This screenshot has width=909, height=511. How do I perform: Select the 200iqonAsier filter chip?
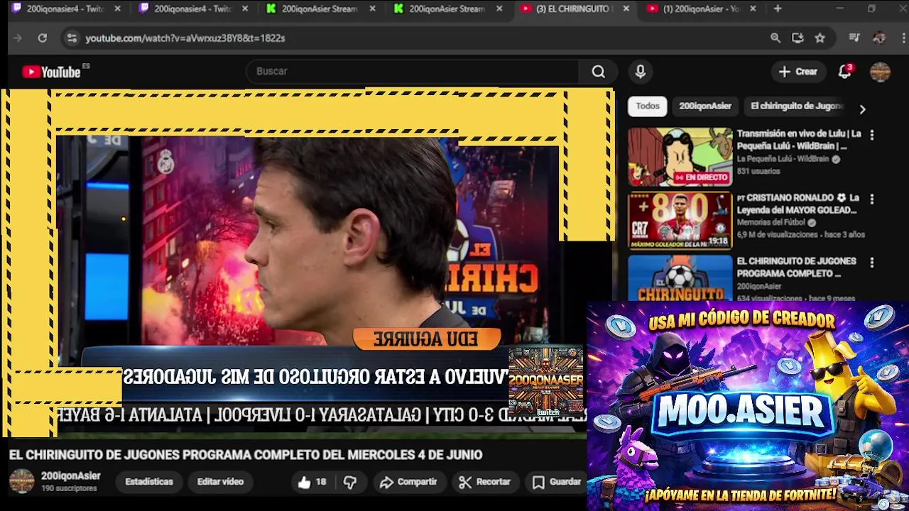click(x=704, y=106)
